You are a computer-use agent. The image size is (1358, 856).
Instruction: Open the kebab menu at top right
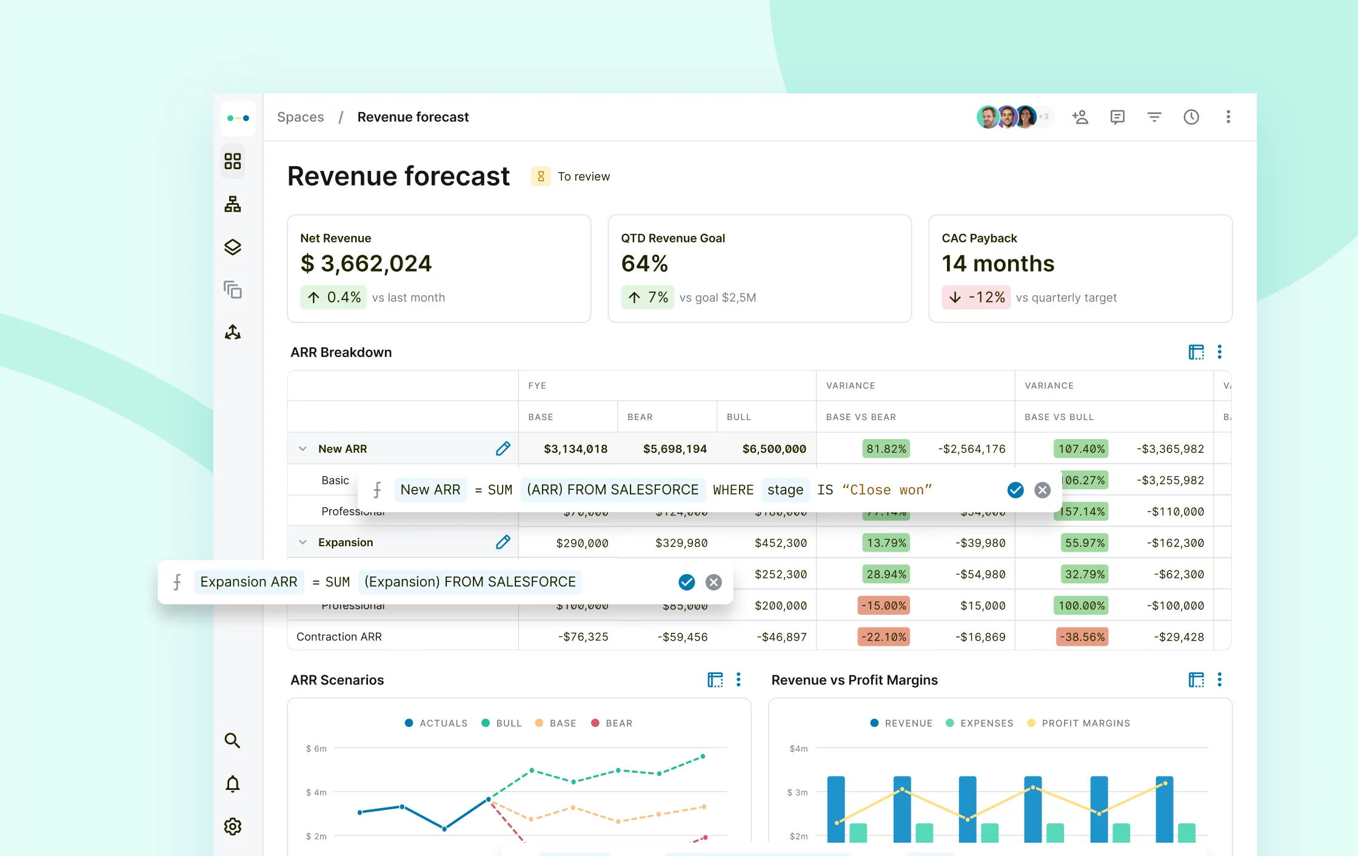tap(1228, 116)
